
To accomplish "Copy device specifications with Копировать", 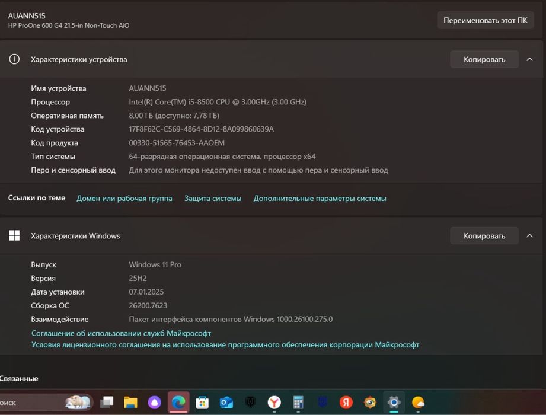I will coord(484,59).
